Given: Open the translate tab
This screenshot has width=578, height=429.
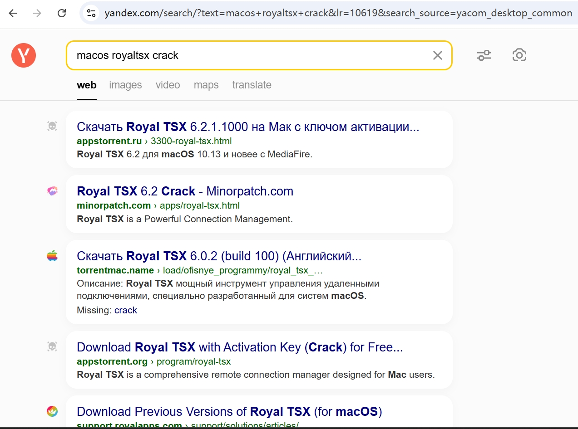Looking at the screenshot, I should [x=252, y=85].
